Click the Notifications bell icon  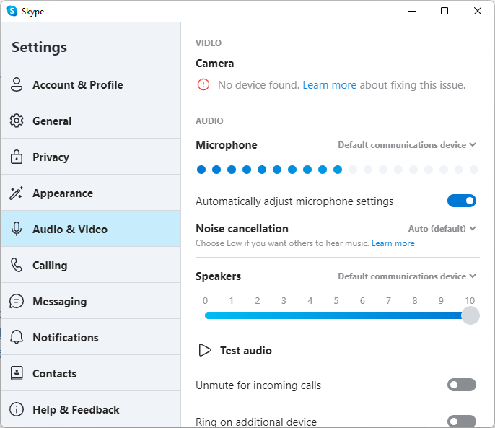point(17,337)
